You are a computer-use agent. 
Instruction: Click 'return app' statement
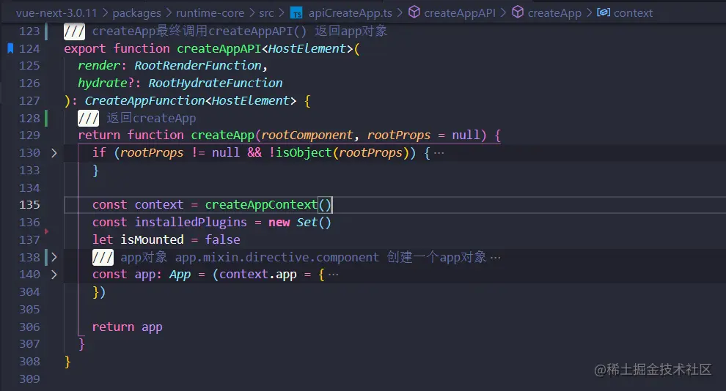[128, 327]
